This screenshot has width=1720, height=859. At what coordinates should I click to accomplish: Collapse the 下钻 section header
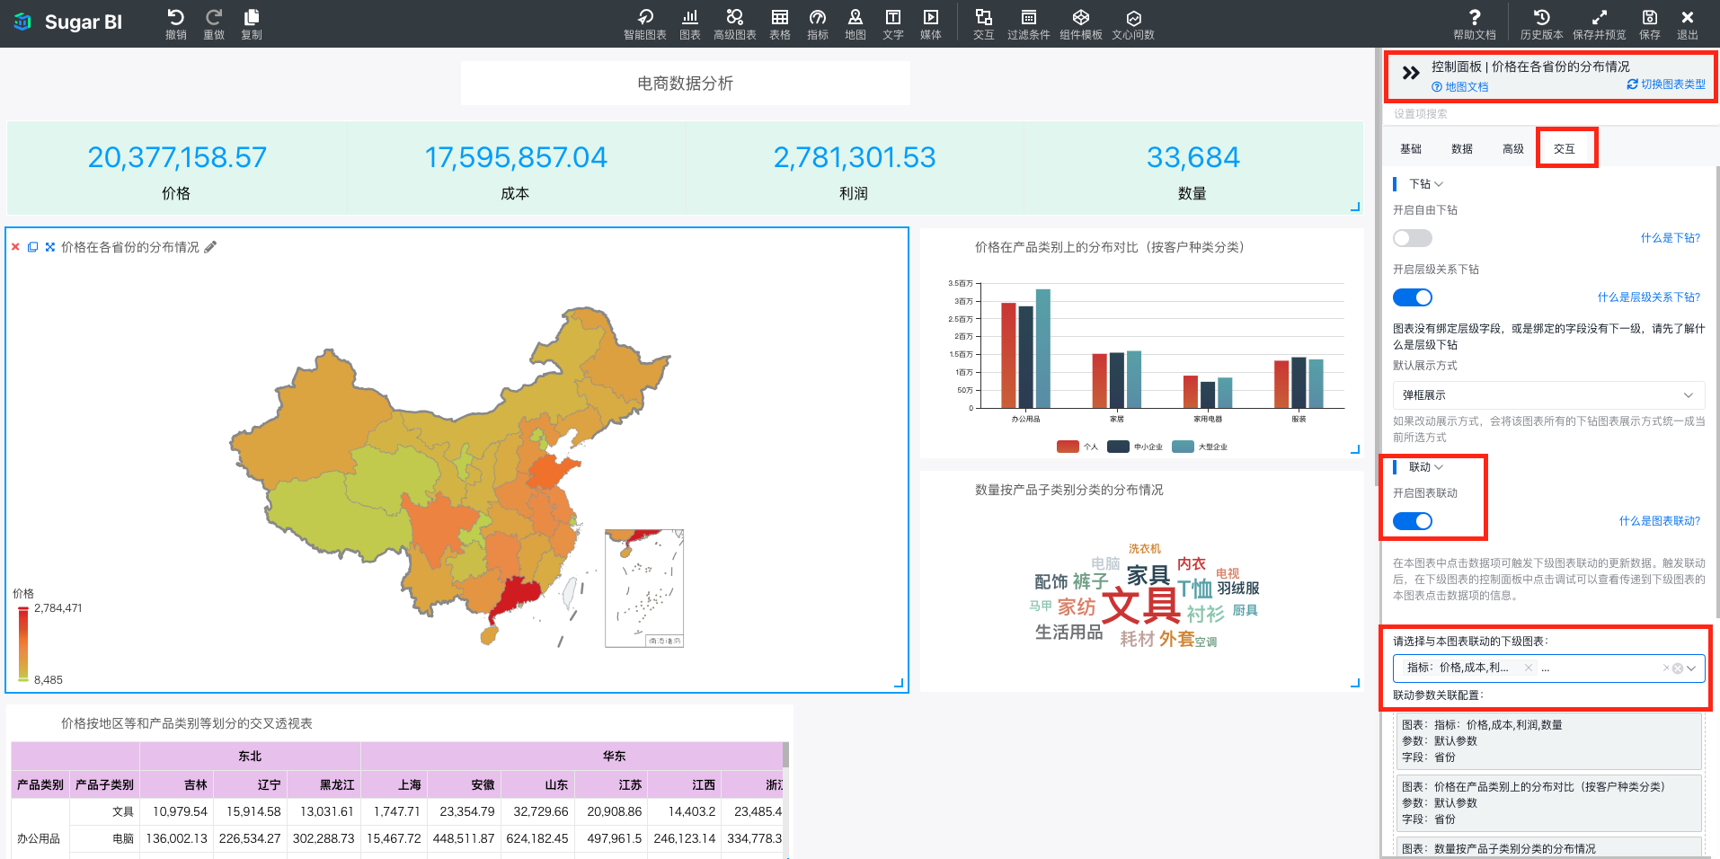[x=1426, y=184]
